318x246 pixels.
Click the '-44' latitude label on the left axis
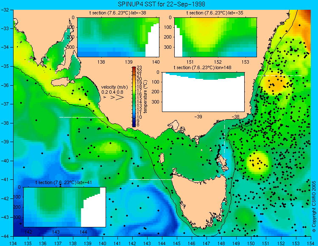pos(5,236)
